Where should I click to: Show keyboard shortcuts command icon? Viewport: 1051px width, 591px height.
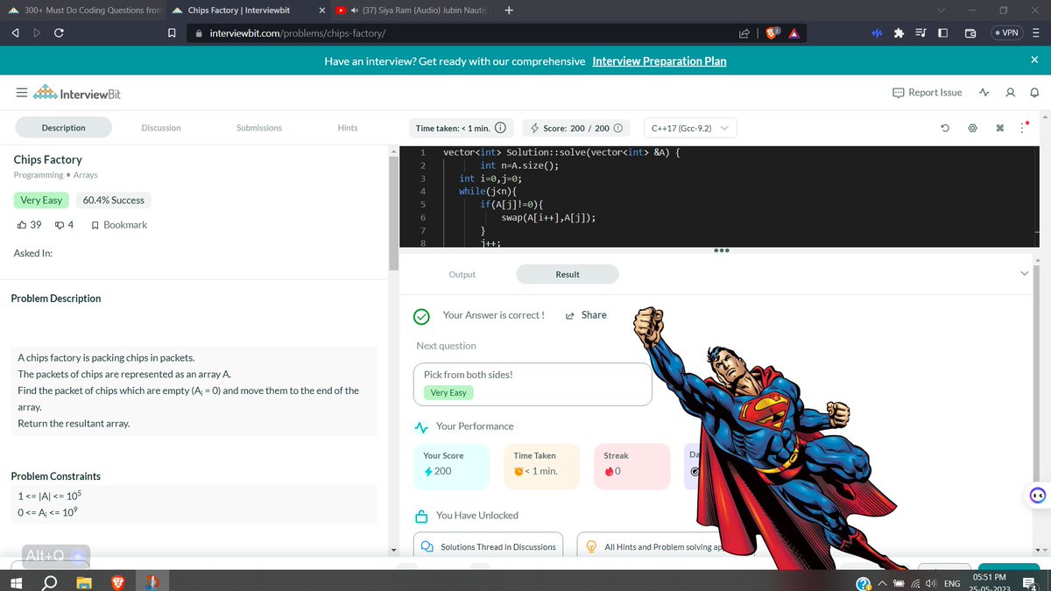pyautogui.click(x=999, y=128)
